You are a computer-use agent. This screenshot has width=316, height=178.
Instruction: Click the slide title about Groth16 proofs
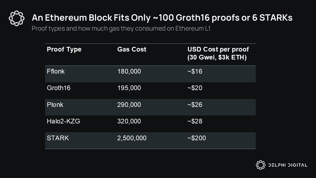pos(162,18)
